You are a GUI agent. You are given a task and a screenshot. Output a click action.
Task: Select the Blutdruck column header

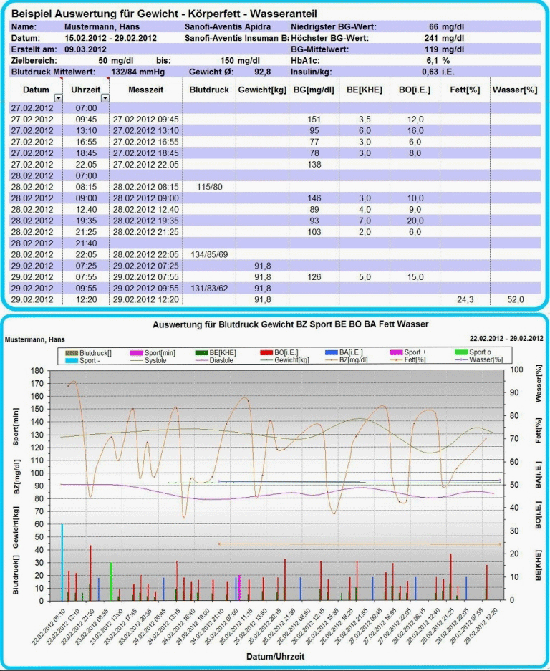click(209, 91)
